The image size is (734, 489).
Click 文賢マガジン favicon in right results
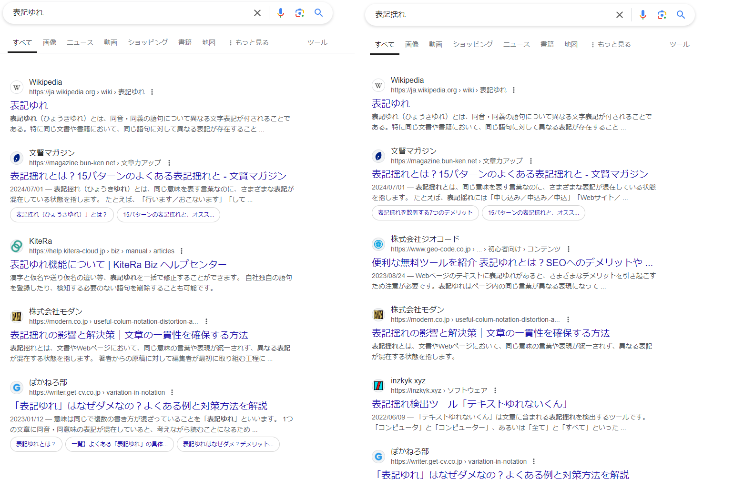[378, 156]
